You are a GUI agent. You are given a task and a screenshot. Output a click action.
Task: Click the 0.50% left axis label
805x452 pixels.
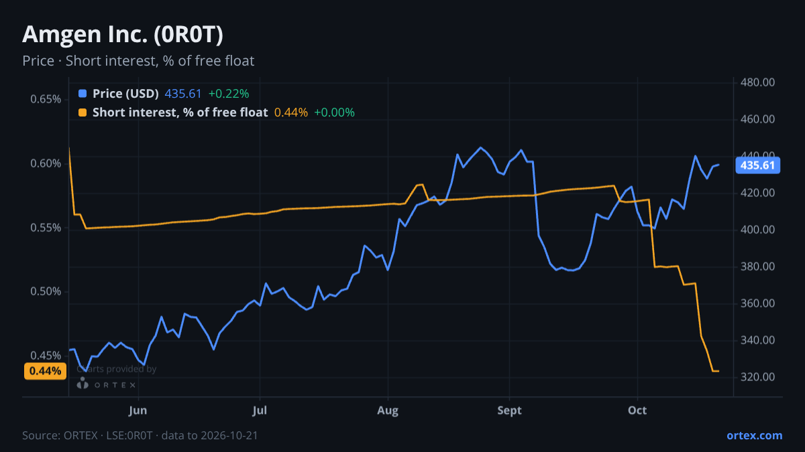coord(46,292)
